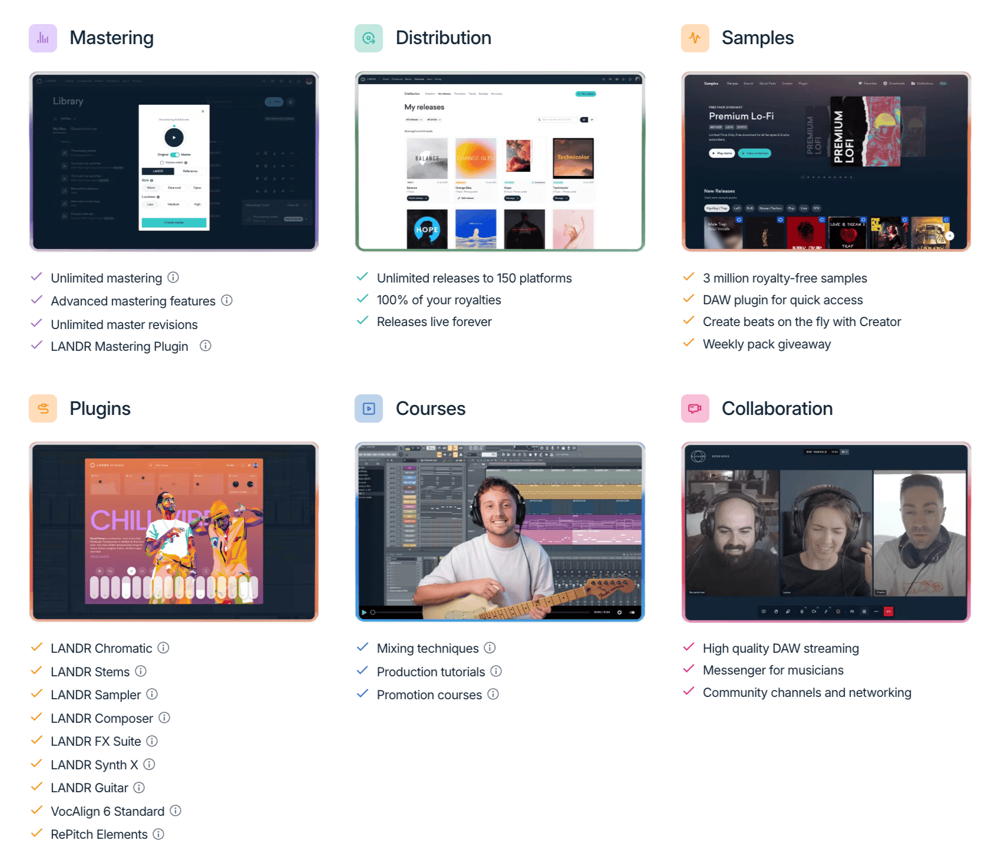Screen dimensions: 997x857
Task: Click 'Unlimited master revisions' text
Action: (x=124, y=324)
